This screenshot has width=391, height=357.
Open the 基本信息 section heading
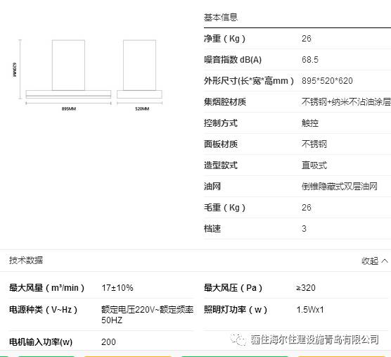(x=221, y=17)
